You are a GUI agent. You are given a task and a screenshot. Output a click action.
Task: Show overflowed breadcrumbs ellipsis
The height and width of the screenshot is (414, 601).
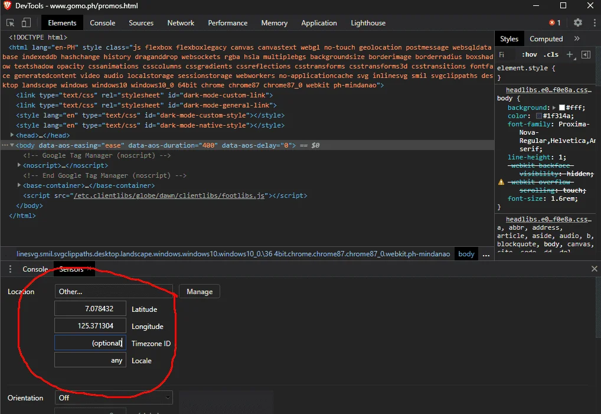(x=486, y=254)
